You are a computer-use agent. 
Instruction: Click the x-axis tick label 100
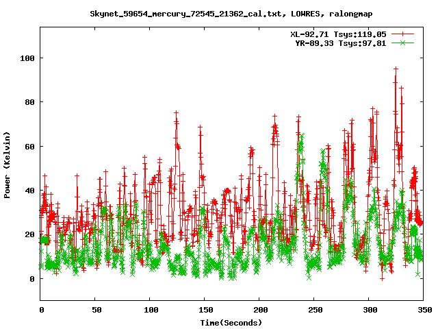point(151,310)
